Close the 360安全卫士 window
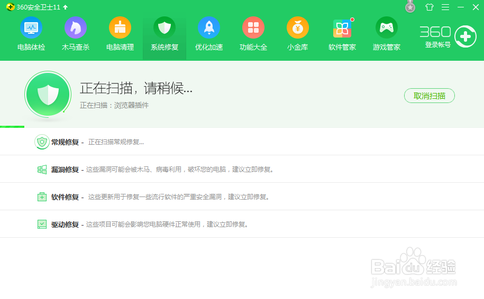Viewport: 484px width, 299px height. click(x=476, y=7)
